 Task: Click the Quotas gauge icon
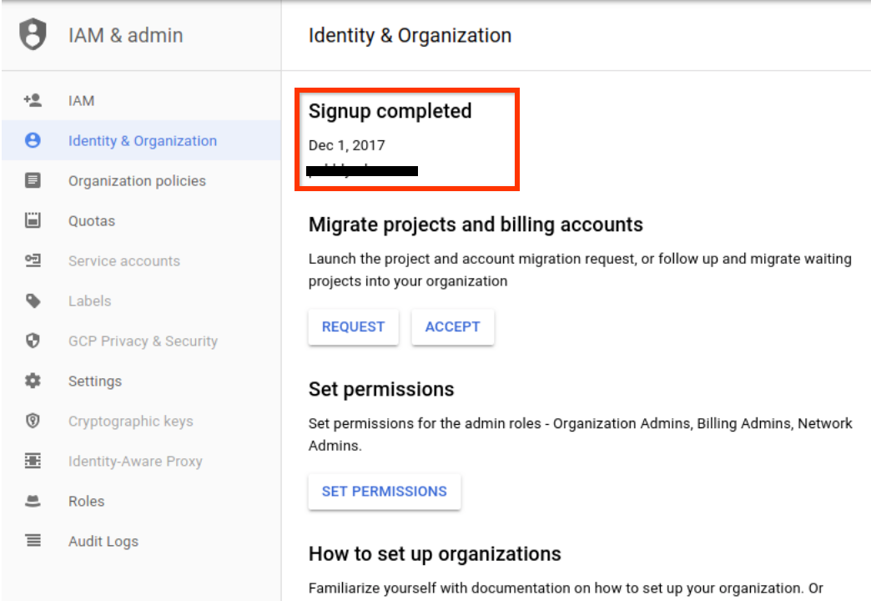point(32,220)
